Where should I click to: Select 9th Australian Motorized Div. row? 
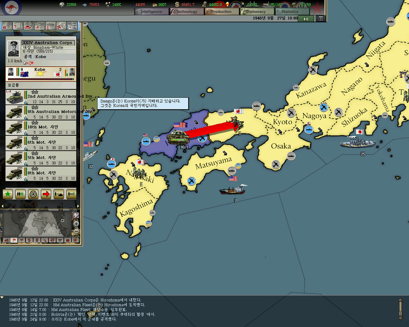(x=41, y=112)
